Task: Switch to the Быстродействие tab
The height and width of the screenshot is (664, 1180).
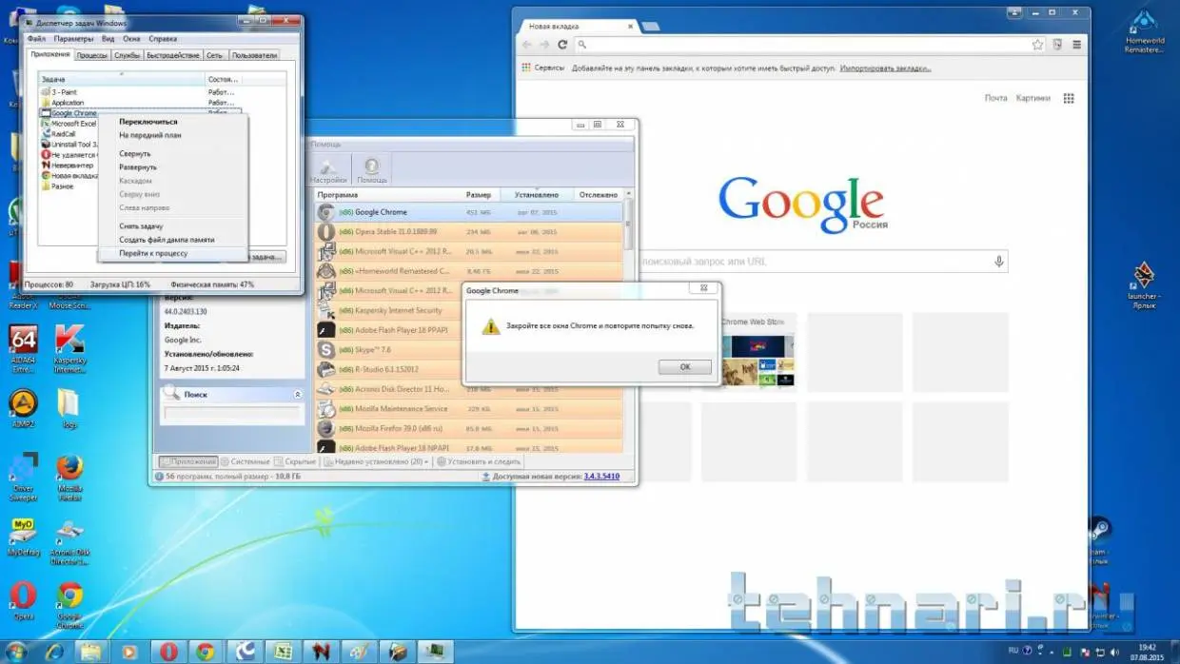Action: point(173,55)
